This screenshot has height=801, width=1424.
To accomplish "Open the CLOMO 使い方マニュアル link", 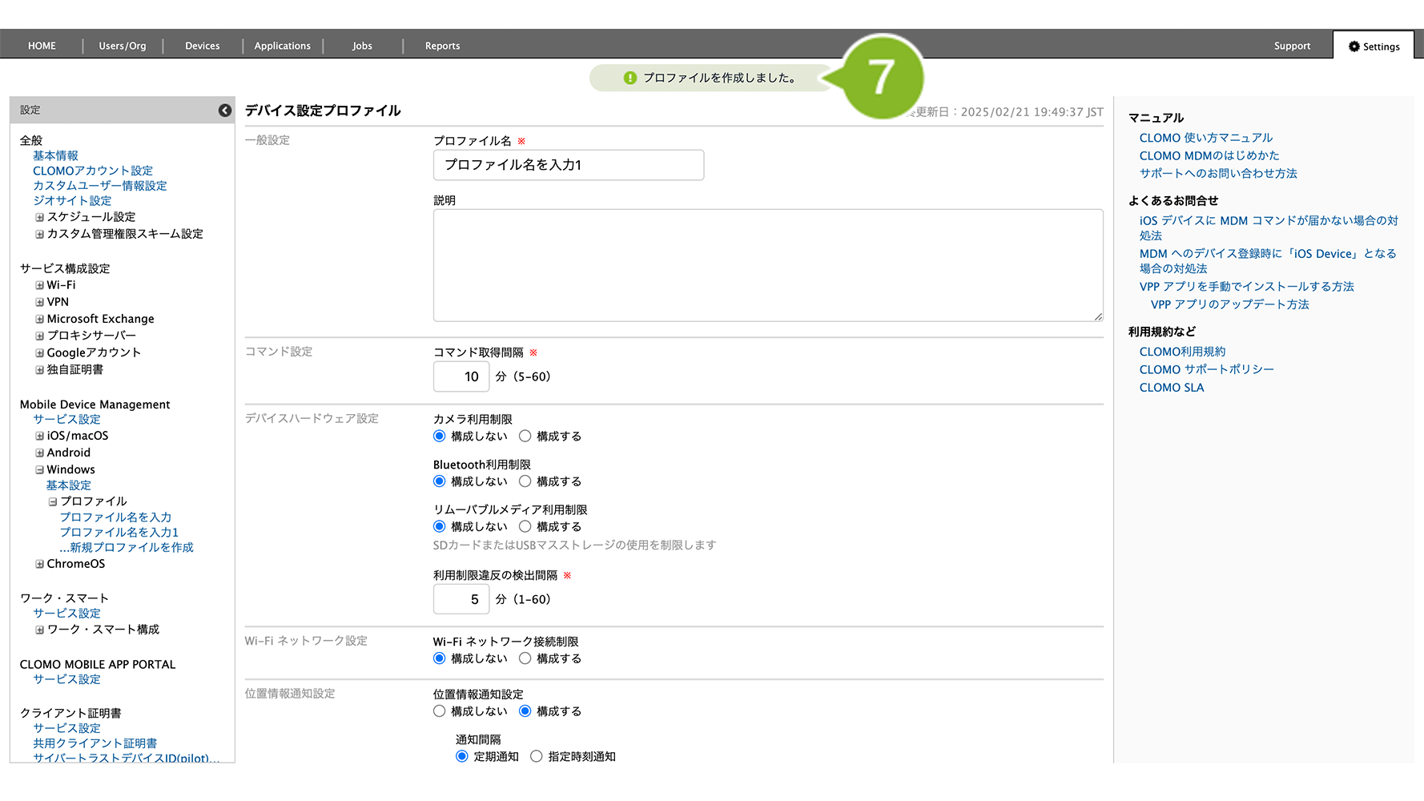I will coord(1205,138).
